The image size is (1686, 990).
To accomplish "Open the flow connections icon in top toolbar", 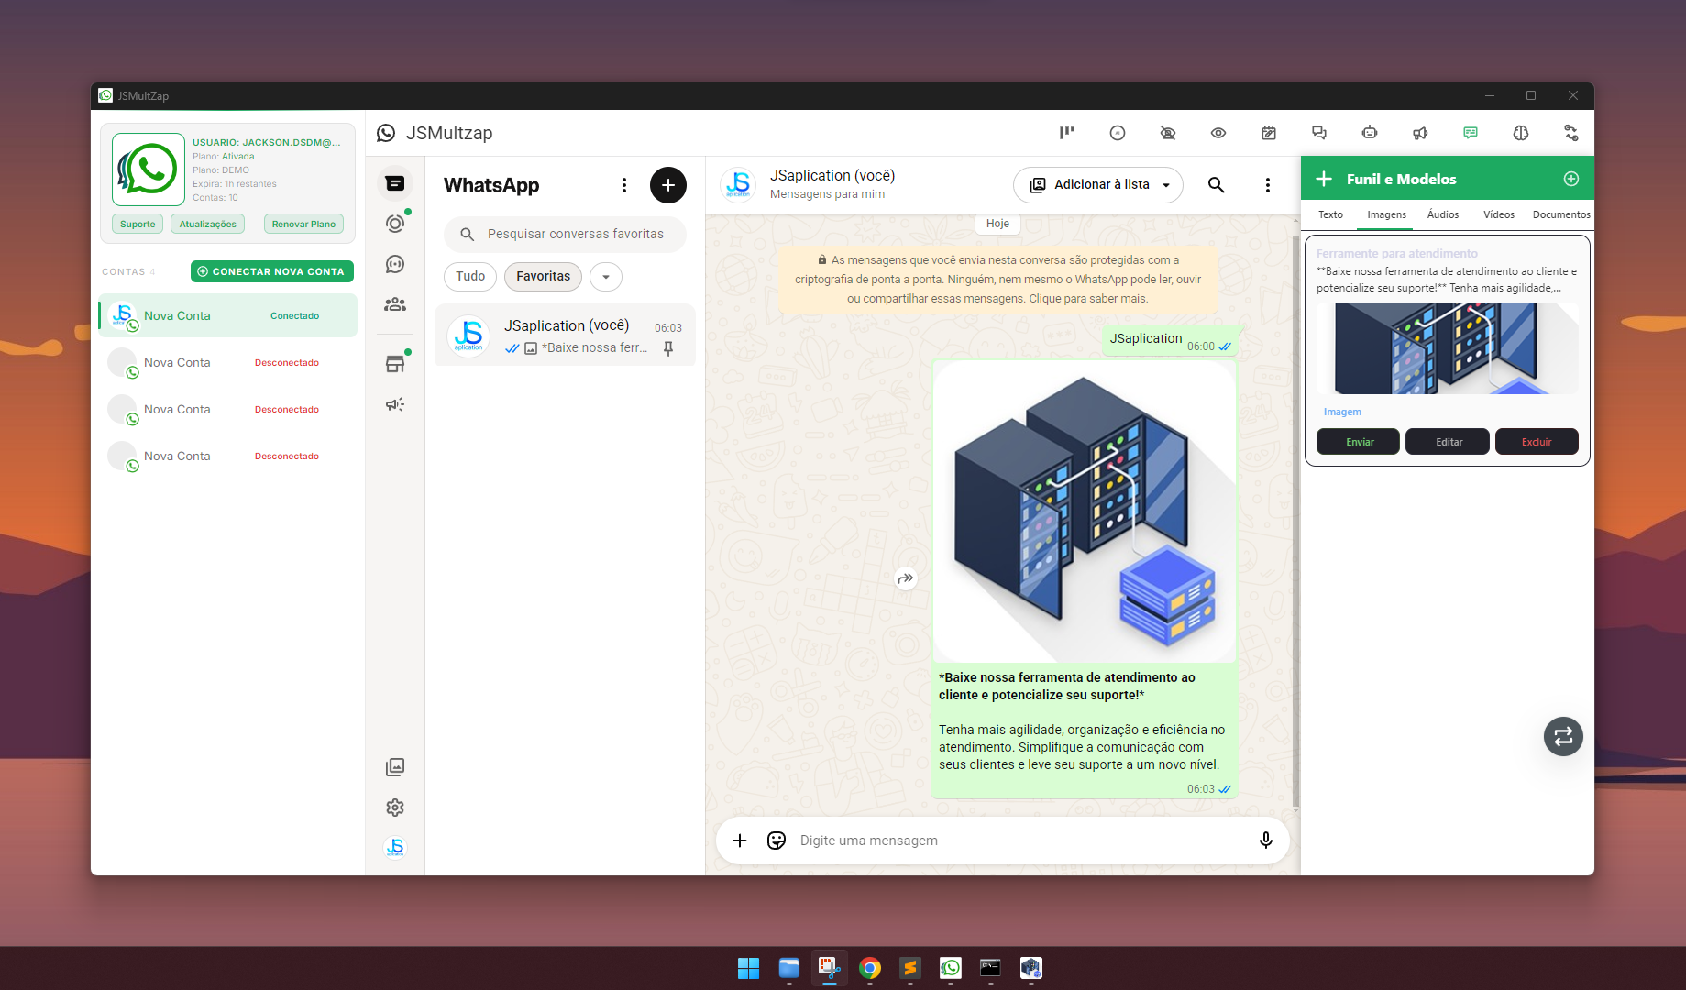I will click(1571, 133).
